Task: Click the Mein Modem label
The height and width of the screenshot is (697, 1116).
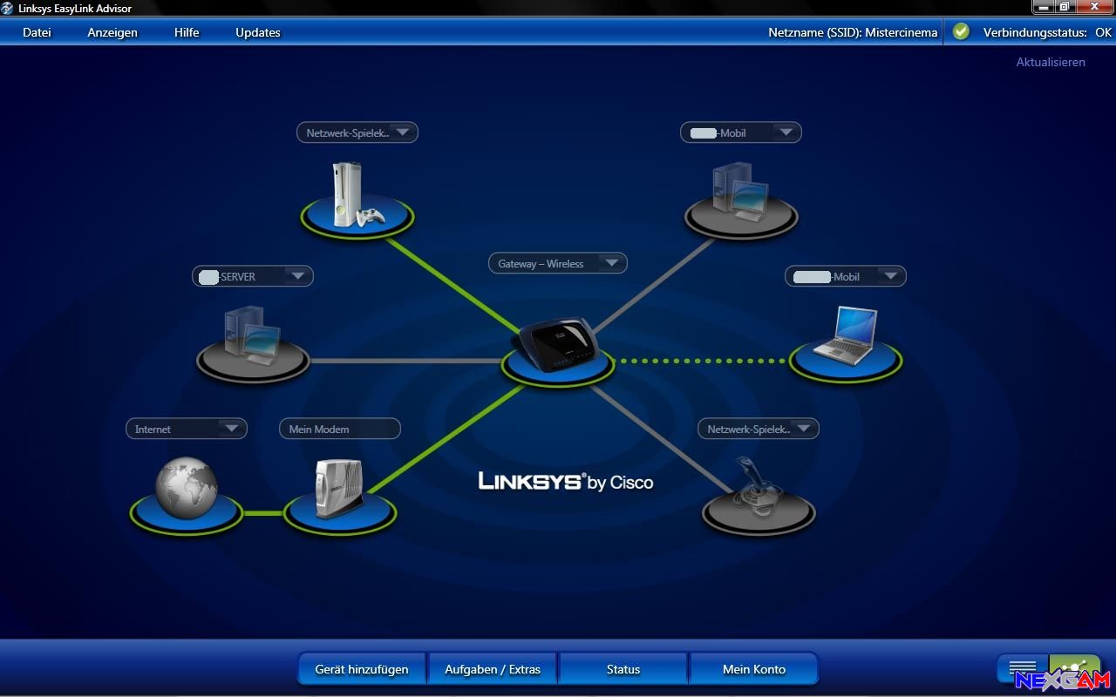Action: pyautogui.click(x=339, y=429)
